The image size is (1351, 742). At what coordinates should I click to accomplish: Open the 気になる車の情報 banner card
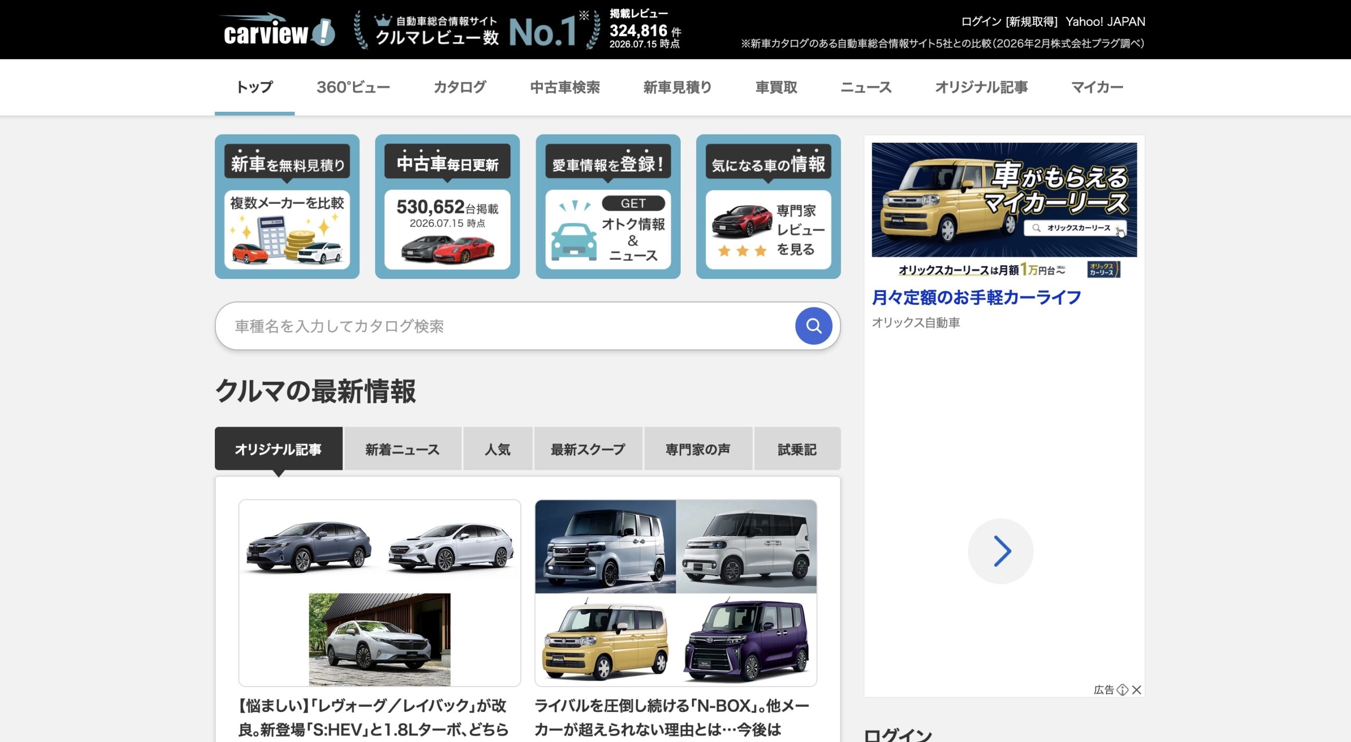[x=768, y=206]
